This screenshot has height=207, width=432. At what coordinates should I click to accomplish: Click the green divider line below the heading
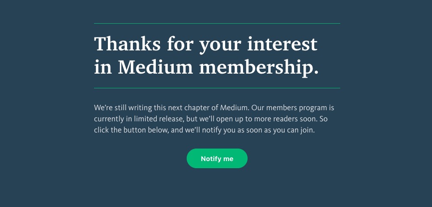point(217,88)
